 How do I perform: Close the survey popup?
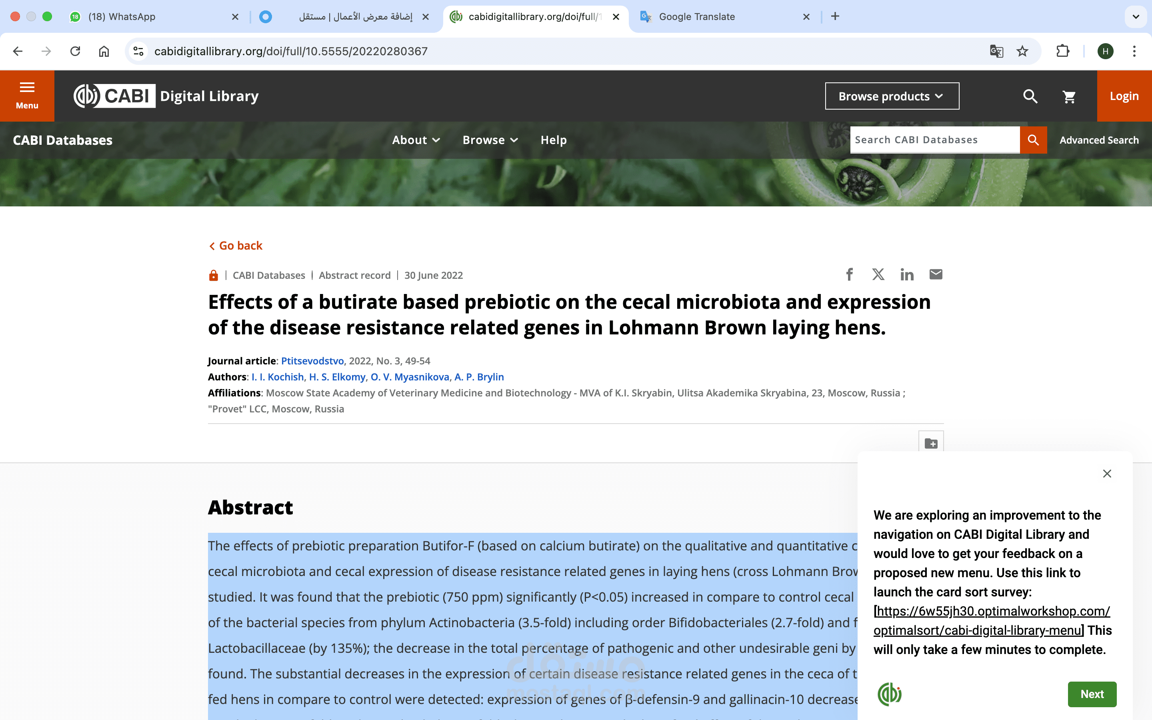pos(1107,473)
